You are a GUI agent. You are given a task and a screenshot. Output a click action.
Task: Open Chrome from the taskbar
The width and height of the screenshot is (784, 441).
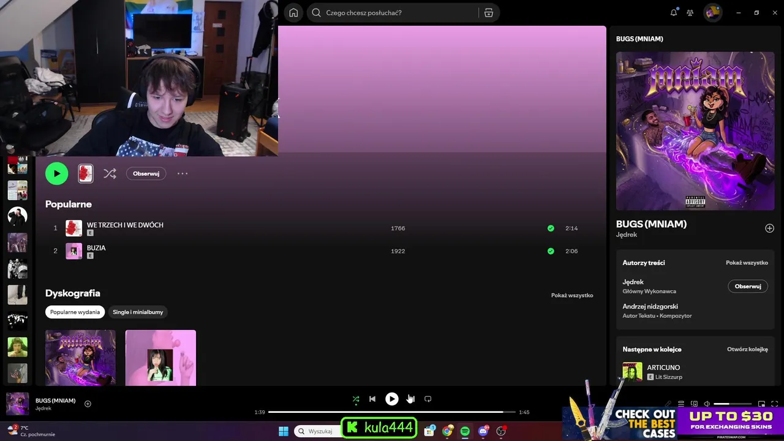pos(447,431)
